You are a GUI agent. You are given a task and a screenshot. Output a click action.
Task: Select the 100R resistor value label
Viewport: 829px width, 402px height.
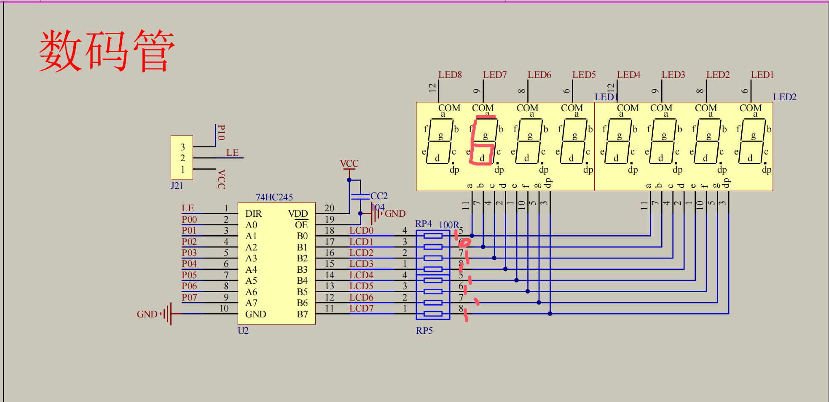449,225
